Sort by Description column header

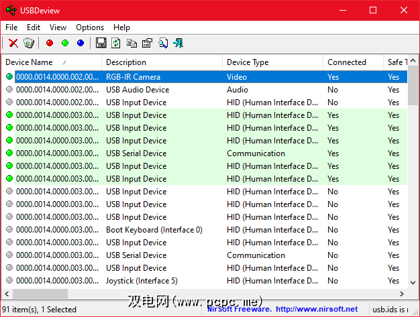click(162, 62)
